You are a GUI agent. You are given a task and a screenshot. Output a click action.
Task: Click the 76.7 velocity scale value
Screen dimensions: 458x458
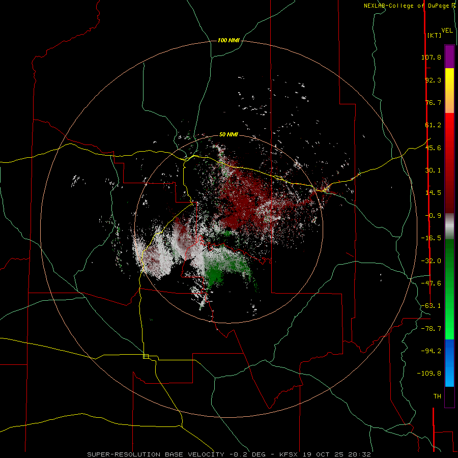coord(433,102)
